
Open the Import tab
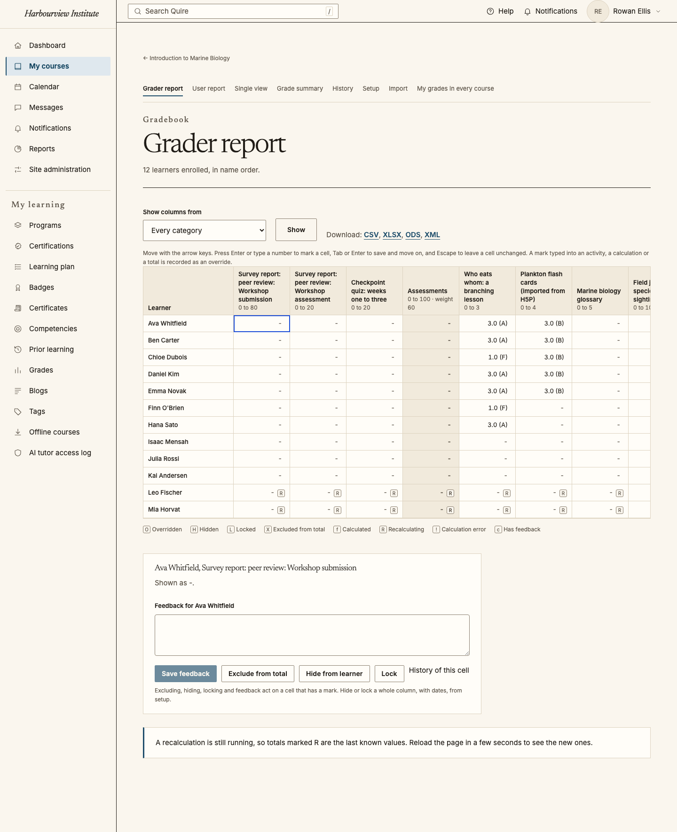pyautogui.click(x=398, y=89)
